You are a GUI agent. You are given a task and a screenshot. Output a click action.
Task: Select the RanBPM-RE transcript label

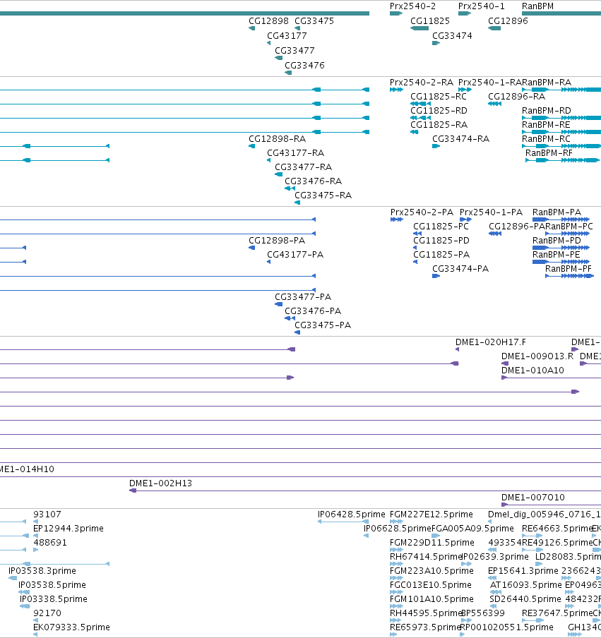coord(546,124)
